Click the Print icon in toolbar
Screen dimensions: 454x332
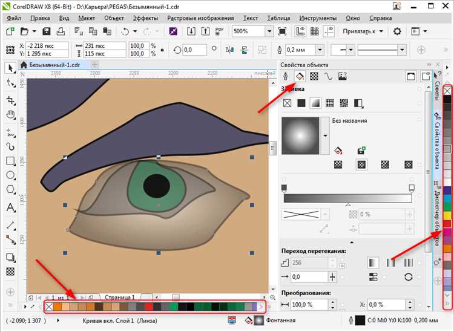61,31
